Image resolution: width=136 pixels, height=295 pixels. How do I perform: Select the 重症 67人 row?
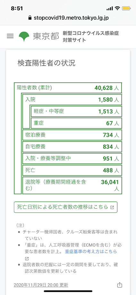click(76, 123)
